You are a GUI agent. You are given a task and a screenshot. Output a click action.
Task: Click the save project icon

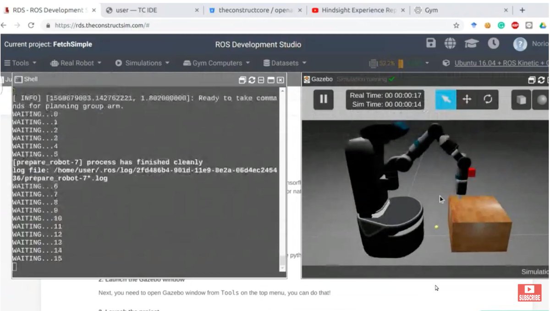[x=431, y=44]
